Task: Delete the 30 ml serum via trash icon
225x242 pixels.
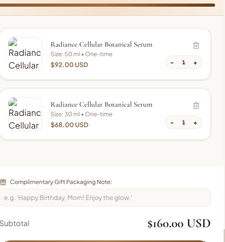Action: click(x=196, y=106)
